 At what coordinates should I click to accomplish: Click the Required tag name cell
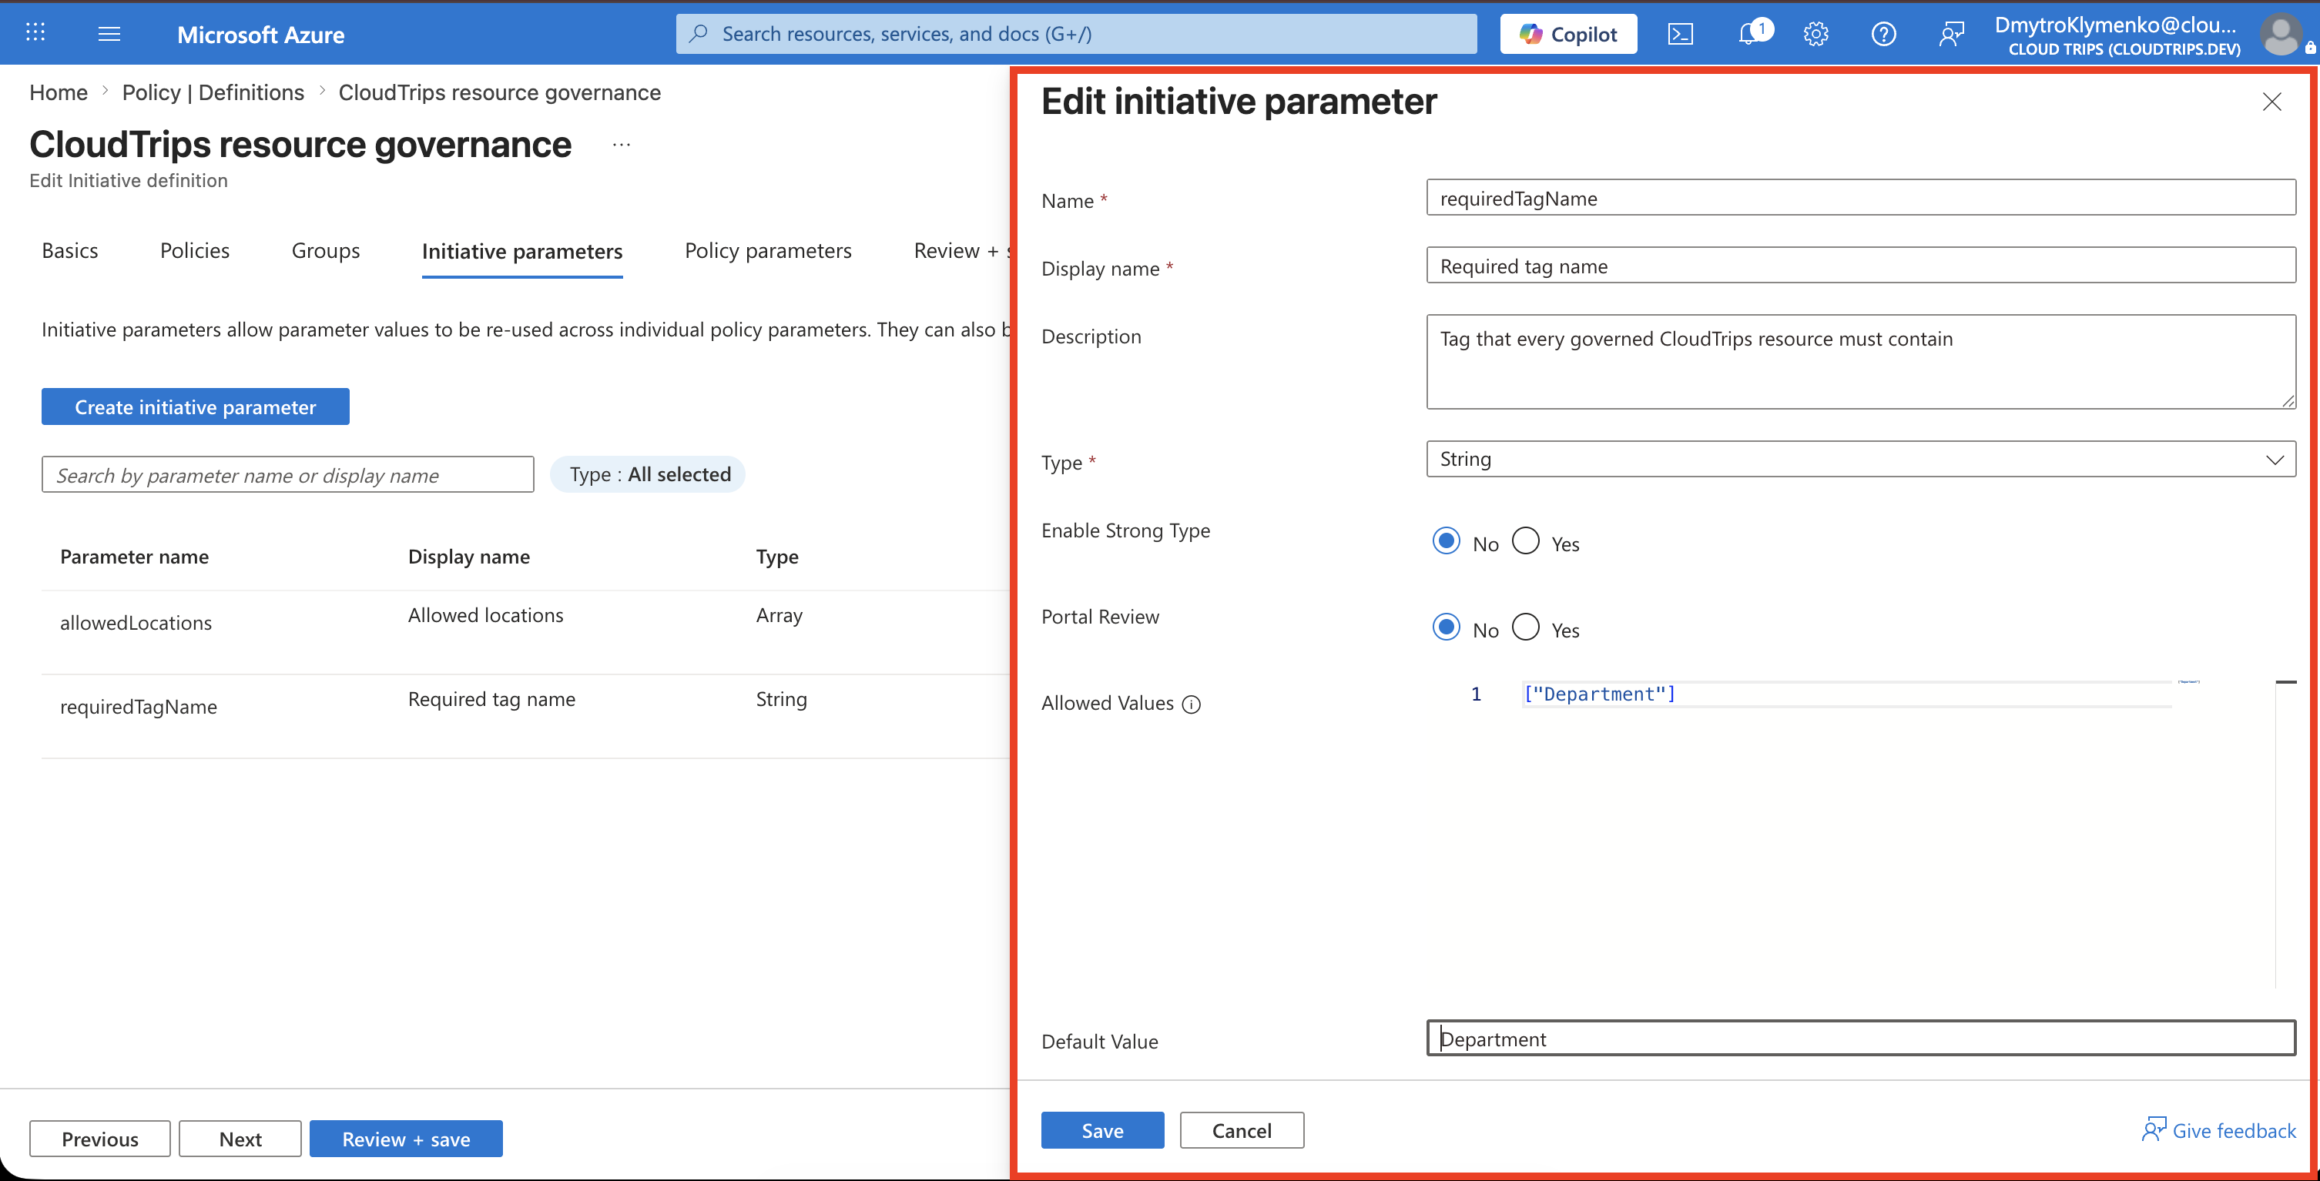tap(491, 699)
